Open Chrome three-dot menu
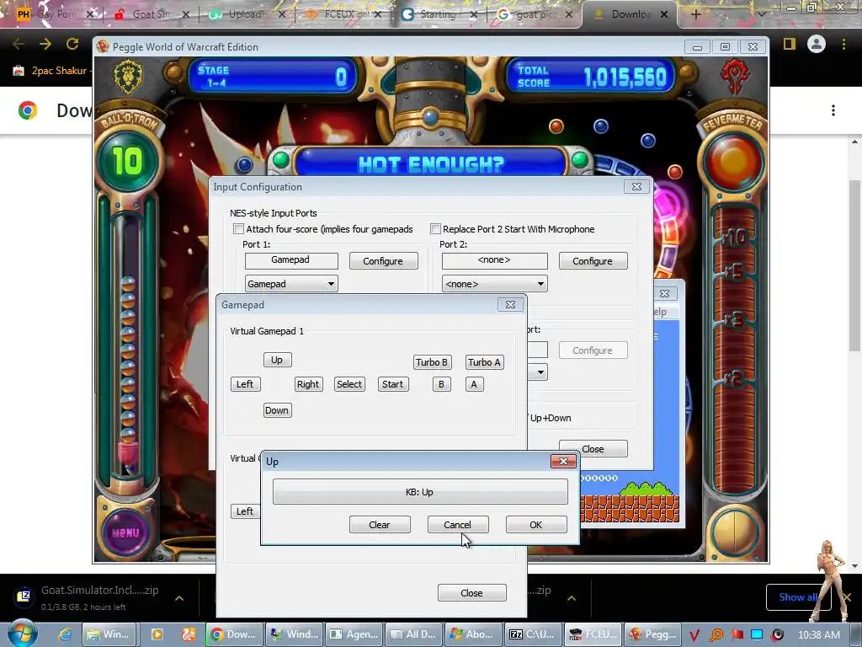 pos(843,44)
